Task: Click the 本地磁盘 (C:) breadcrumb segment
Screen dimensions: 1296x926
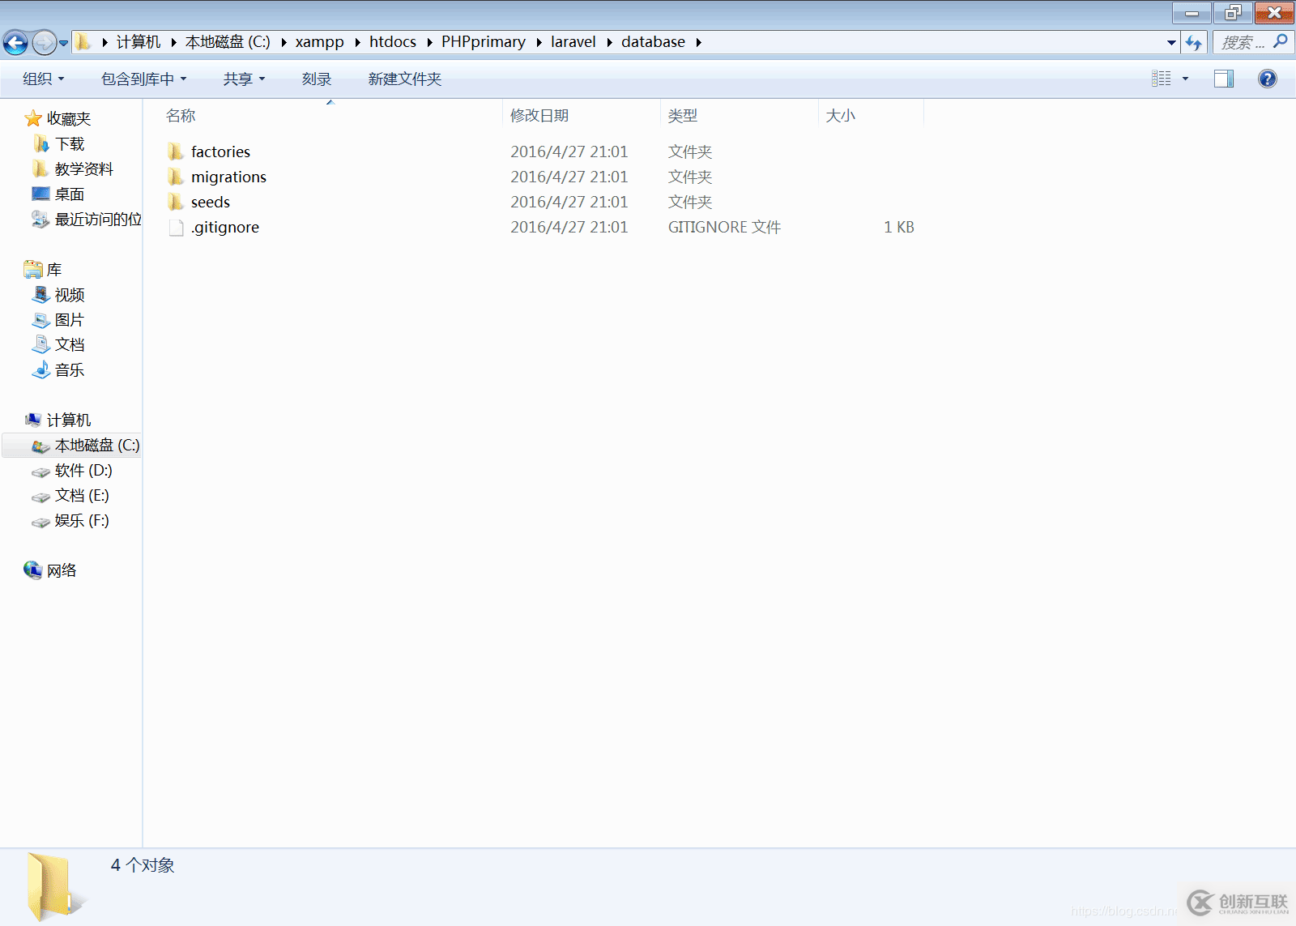Action: [228, 42]
